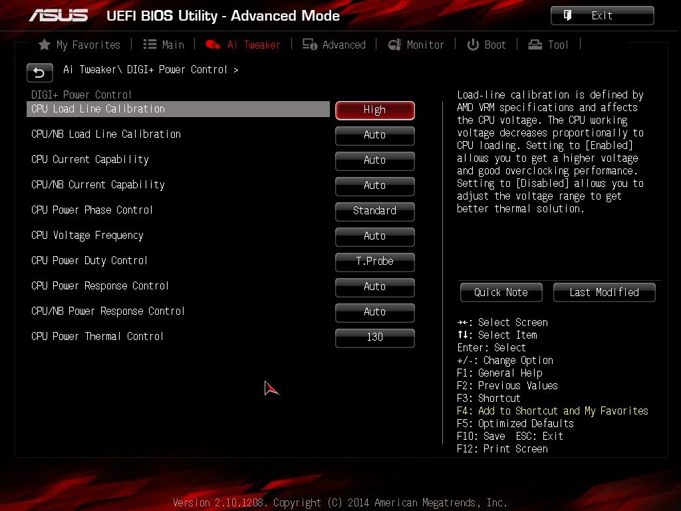The height and width of the screenshot is (511, 681).
Task: Select the Ai Tweaker tab
Action: point(243,45)
